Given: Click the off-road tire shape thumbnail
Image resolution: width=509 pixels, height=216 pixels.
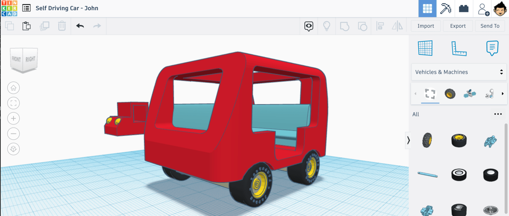Looking at the screenshot, I should point(426,140).
